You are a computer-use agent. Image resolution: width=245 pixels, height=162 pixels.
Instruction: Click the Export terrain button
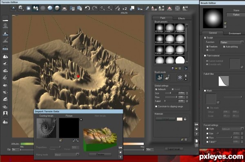174,149
